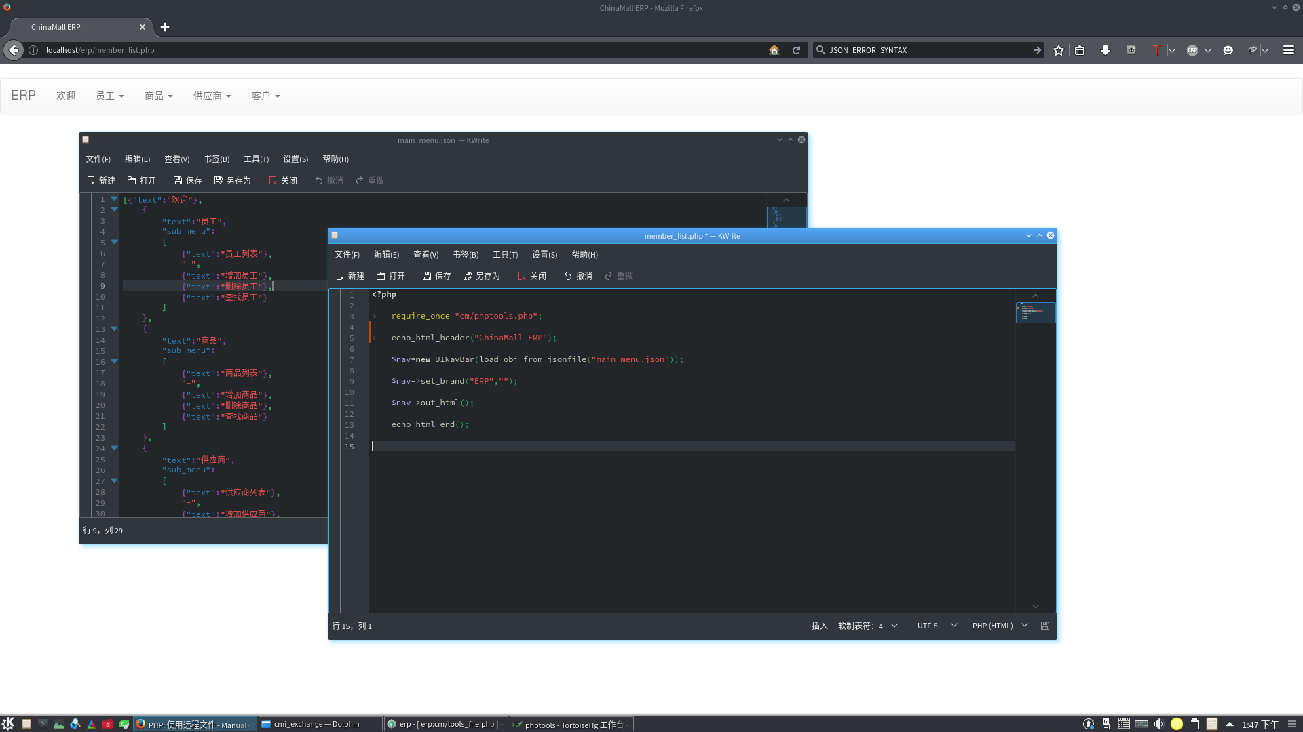Collapse the fold marker on line 16
The image size is (1303, 732).
(114, 361)
